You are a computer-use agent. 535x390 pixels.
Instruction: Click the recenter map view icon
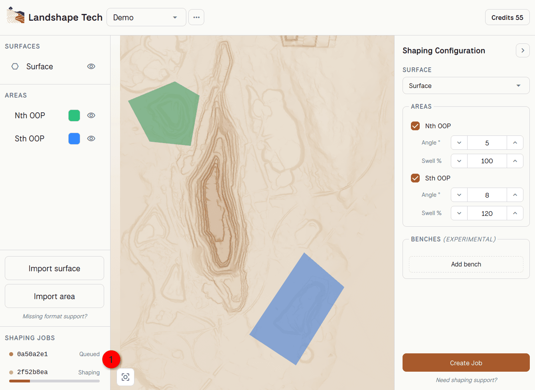[x=125, y=377]
